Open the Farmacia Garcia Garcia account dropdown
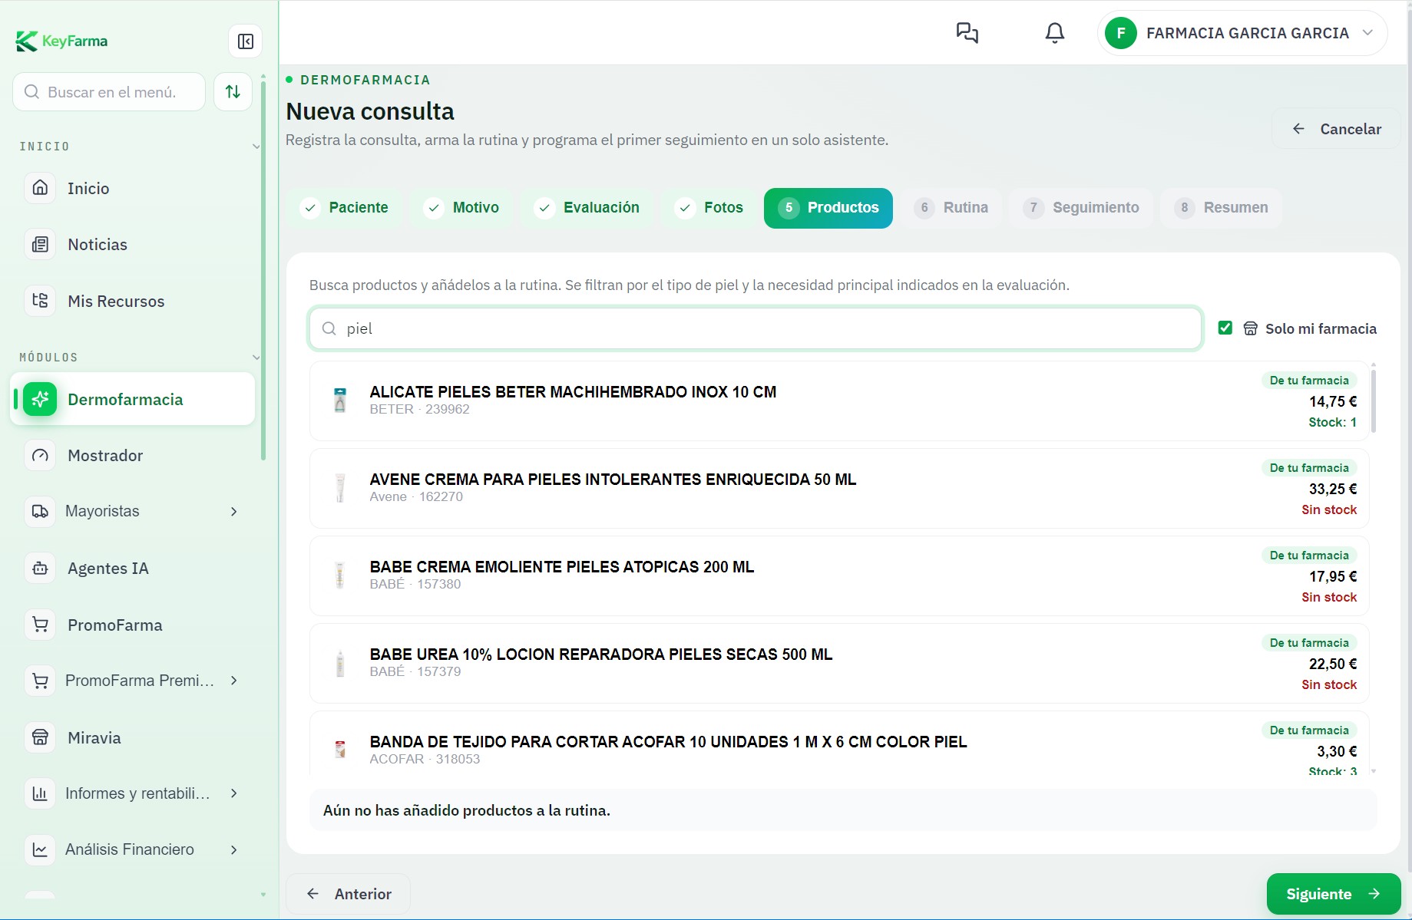Image resolution: width=1412 pixels, height=920 pixels. tap(1242, 33)
